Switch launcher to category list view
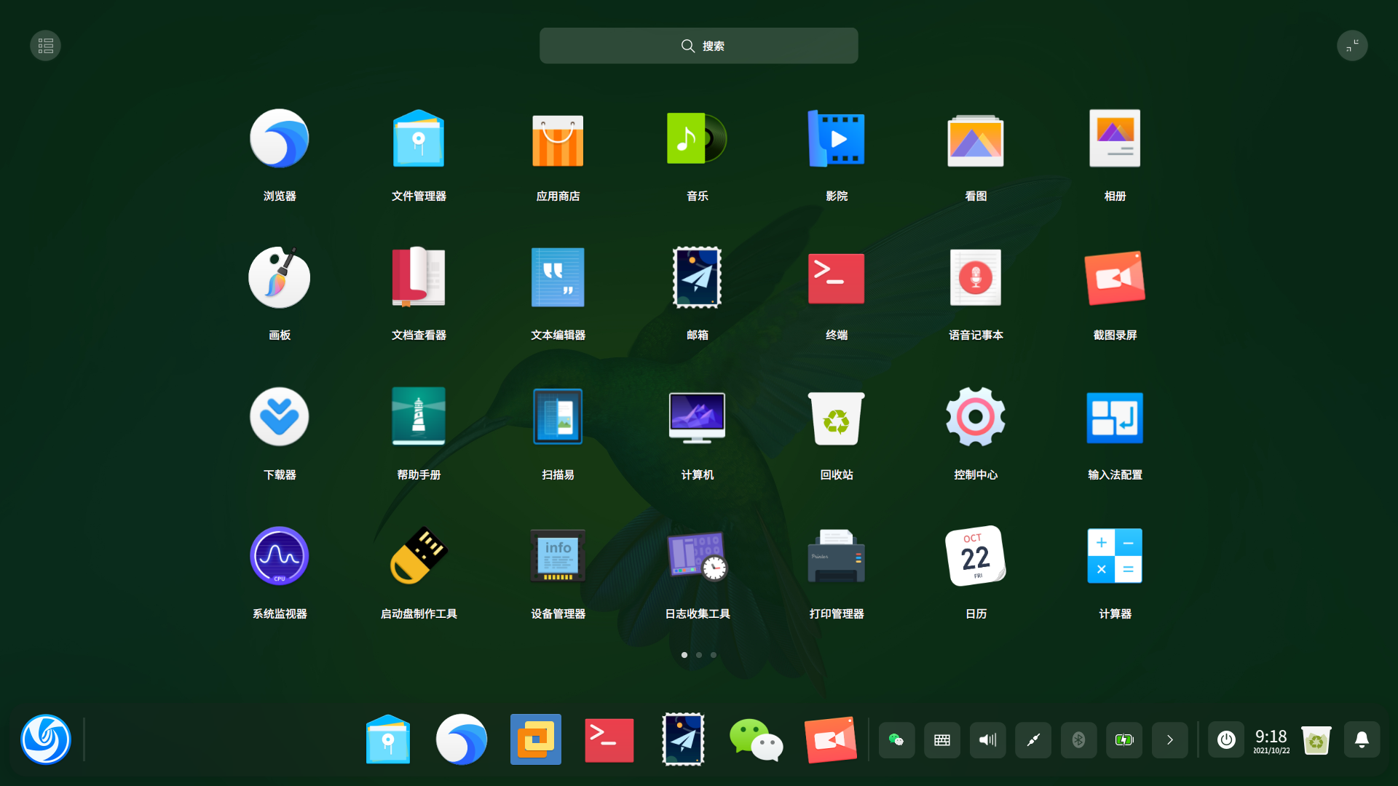The height and width of the screenshot is (786, 1398). pos(45,46)
